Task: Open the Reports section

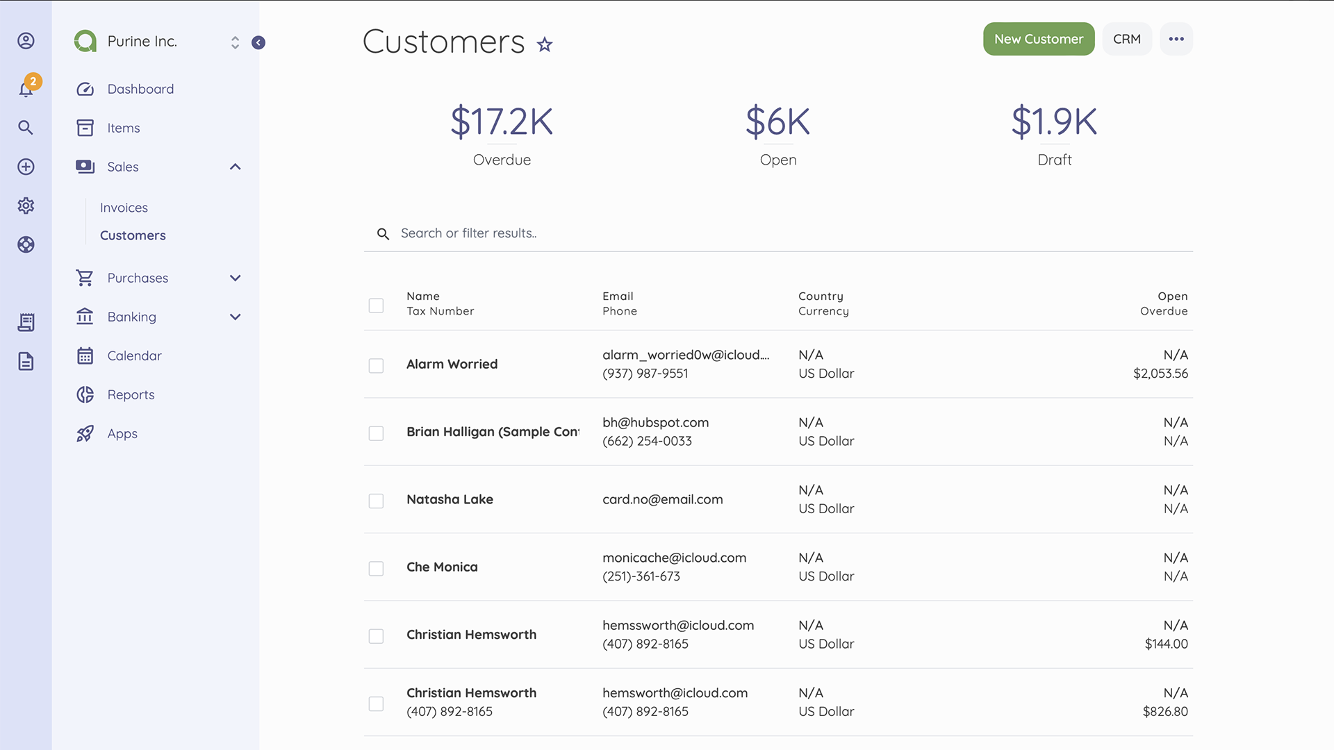Action: tap(130, 394)
